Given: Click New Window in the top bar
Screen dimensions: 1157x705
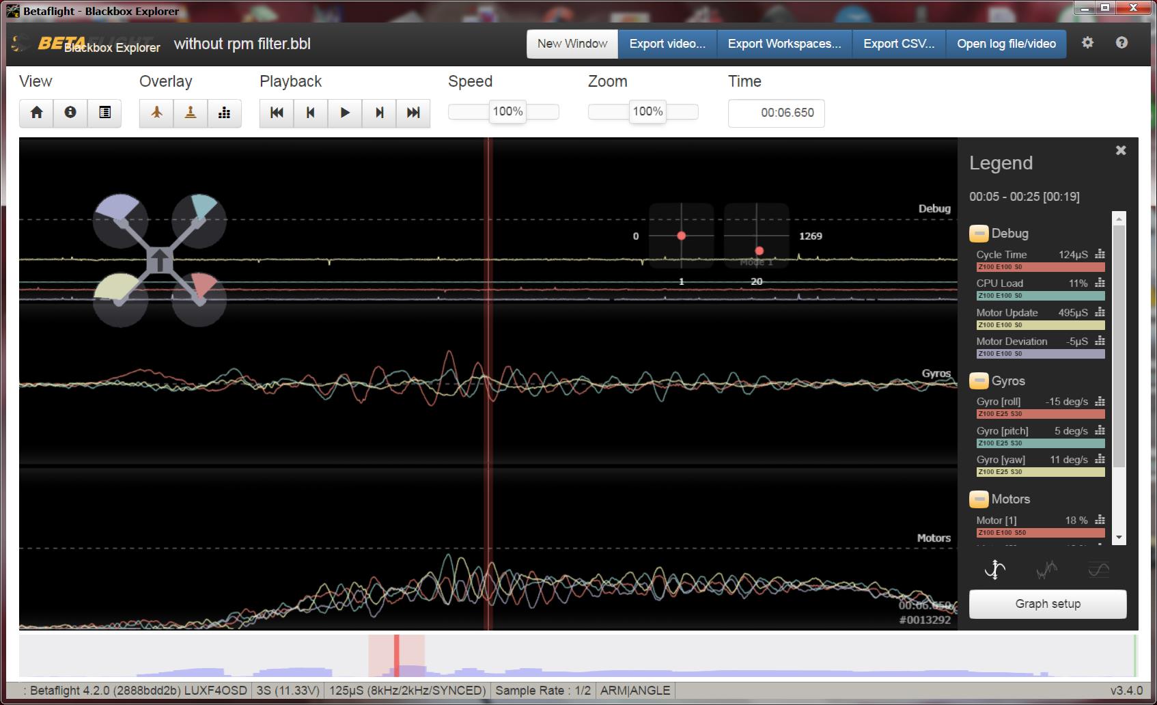Looking at the screenshot, I should [x=572, y=43].
